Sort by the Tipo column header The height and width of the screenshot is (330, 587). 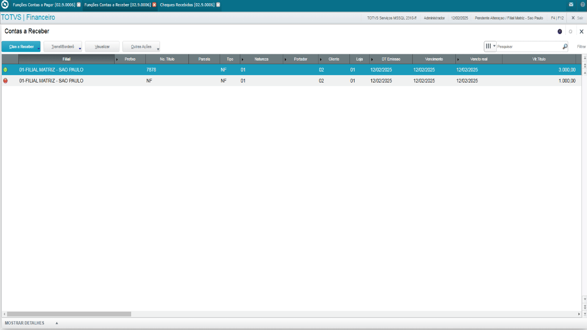pyautogui.click(x=230, y=59)
